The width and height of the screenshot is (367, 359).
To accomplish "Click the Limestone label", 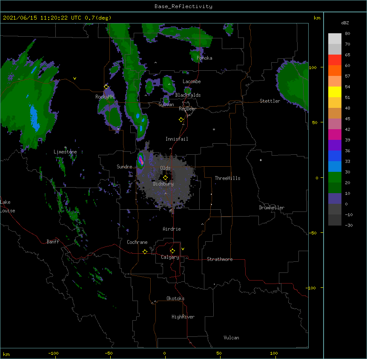I will 65,152.
